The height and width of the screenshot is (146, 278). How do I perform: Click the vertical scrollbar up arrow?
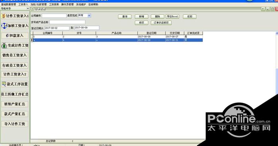277,33
